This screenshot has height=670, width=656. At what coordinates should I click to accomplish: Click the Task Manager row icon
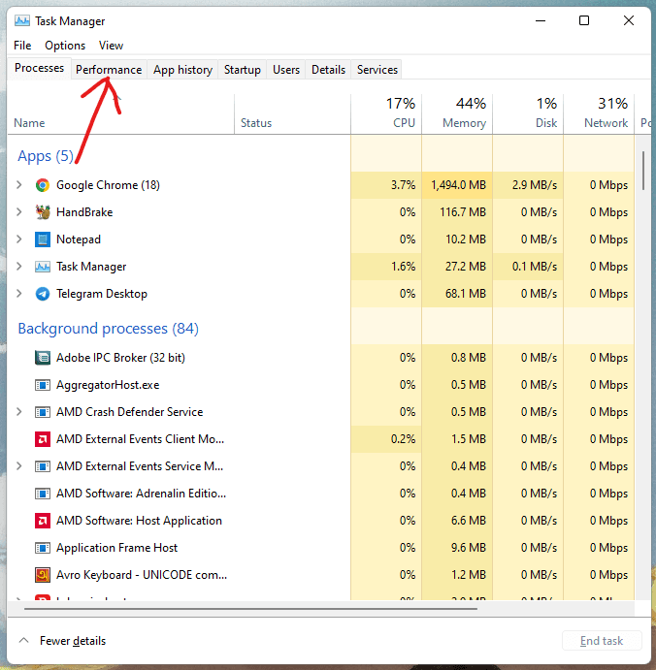pos(43,267)
